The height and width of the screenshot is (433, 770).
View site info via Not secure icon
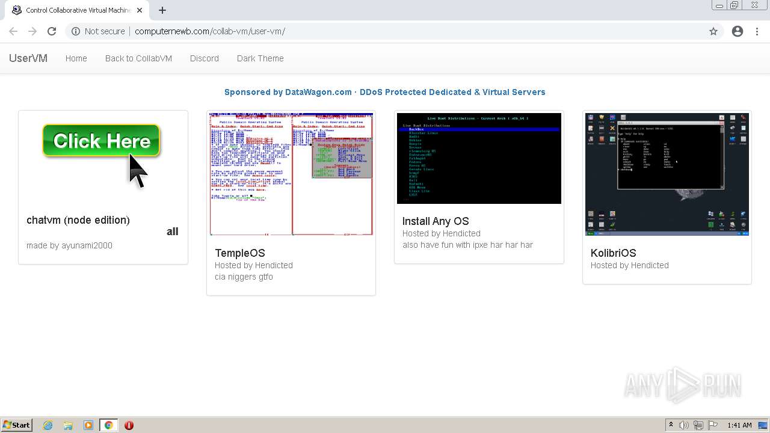tap(76, 31)
